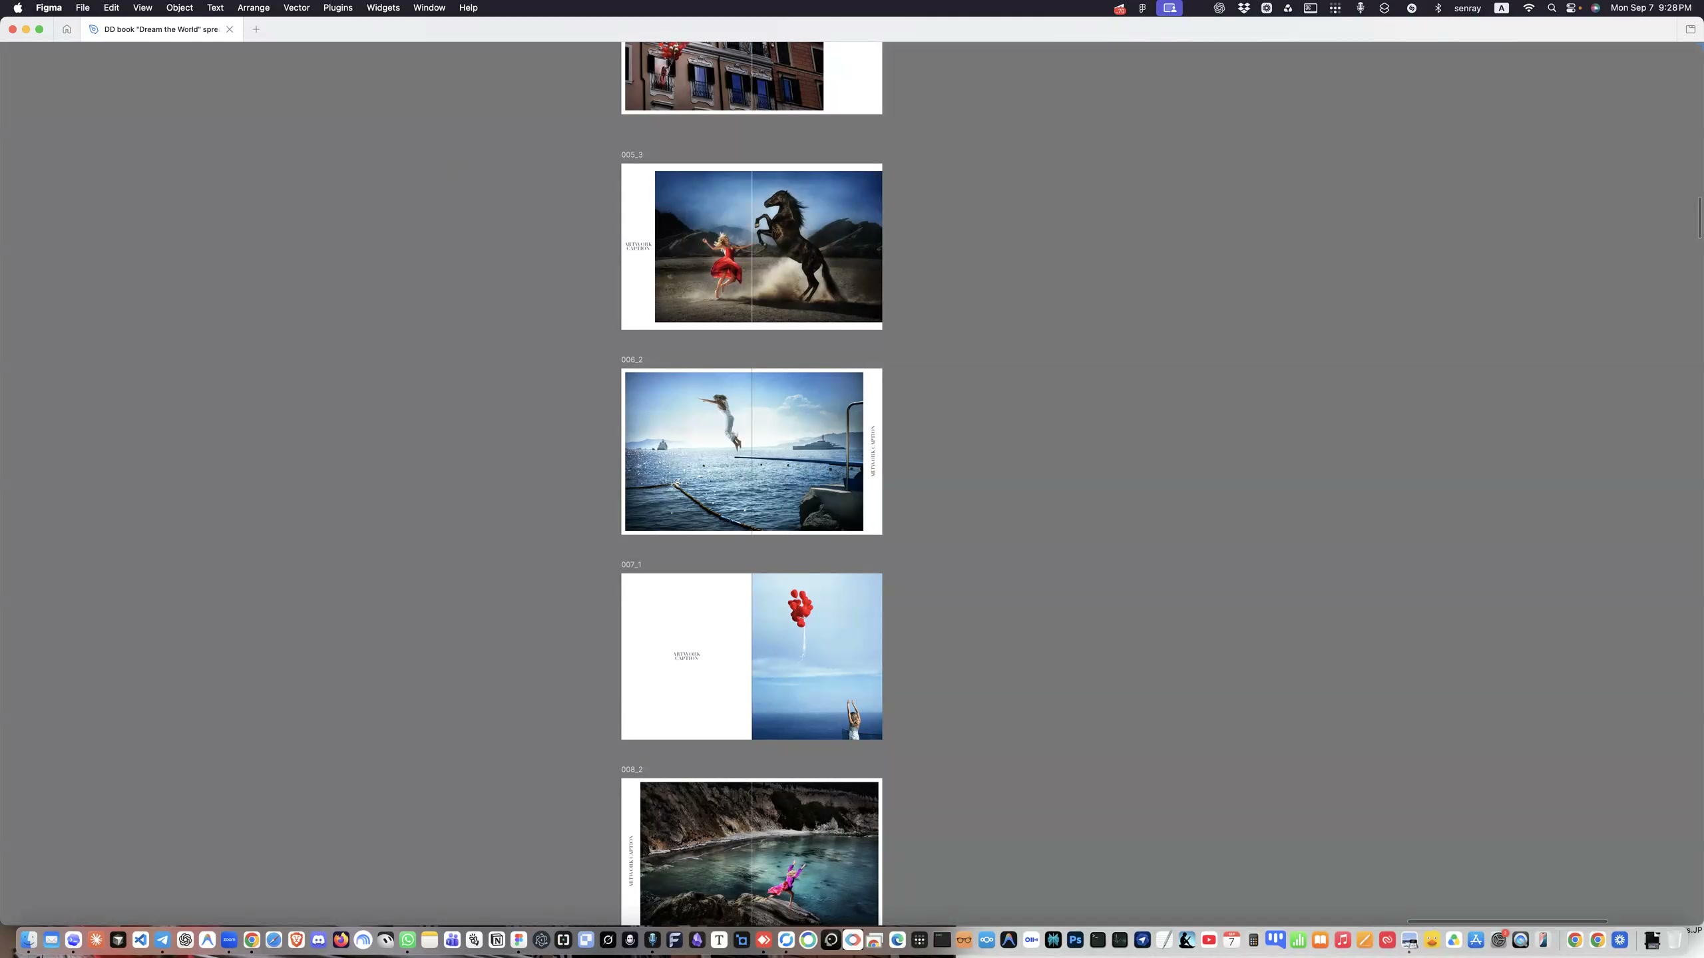Open the Object menu

tap(179, 8)
